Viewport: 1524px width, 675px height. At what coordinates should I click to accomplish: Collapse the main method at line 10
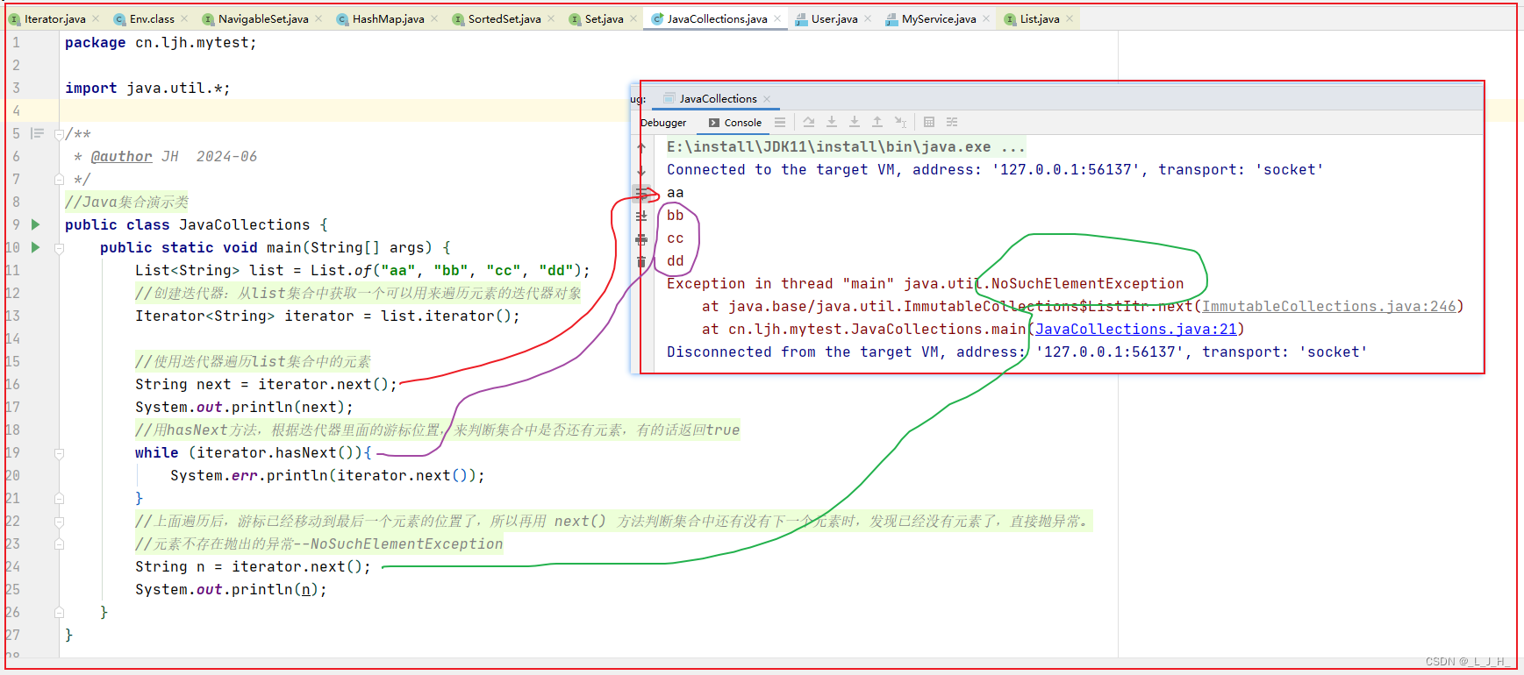(59, 248)
